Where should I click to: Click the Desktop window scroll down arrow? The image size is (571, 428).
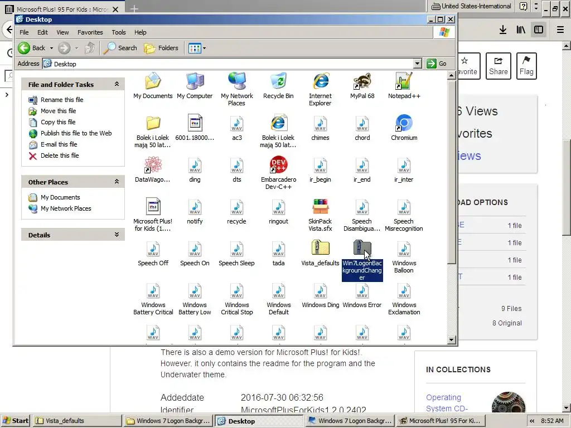point(452,340)
